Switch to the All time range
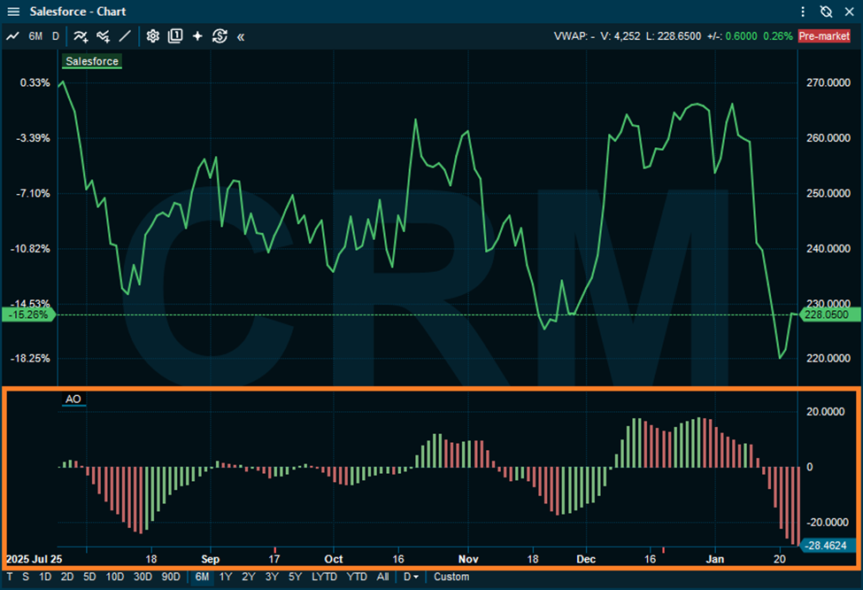The height and width of the screenshot is (590, 863). tap(382, 578)
